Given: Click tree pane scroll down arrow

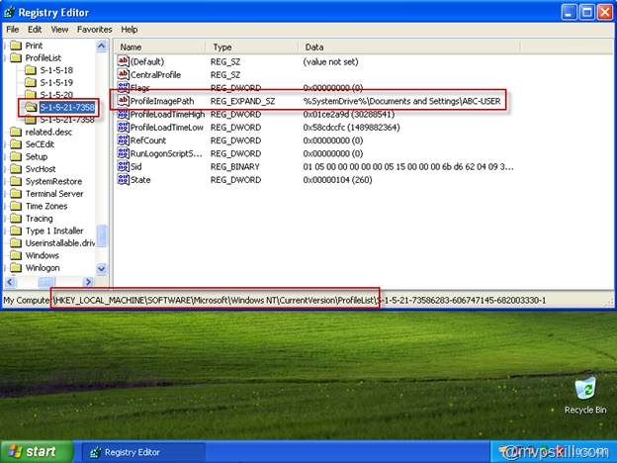Looking at the screenshot, I should click(x=102, y=269).
